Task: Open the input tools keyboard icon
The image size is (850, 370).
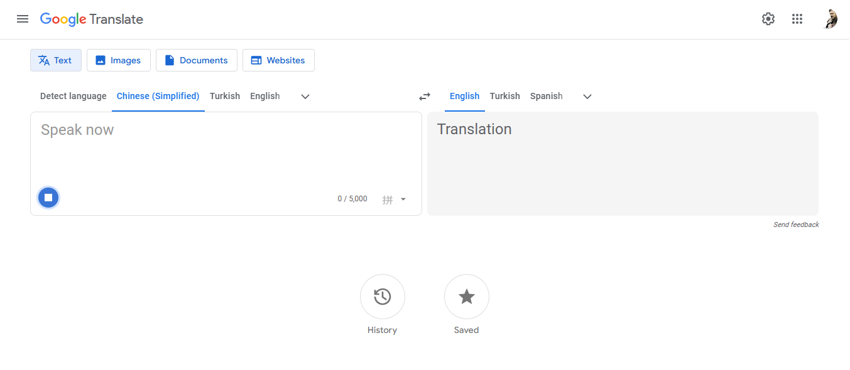Action: (x=388, y=199)
